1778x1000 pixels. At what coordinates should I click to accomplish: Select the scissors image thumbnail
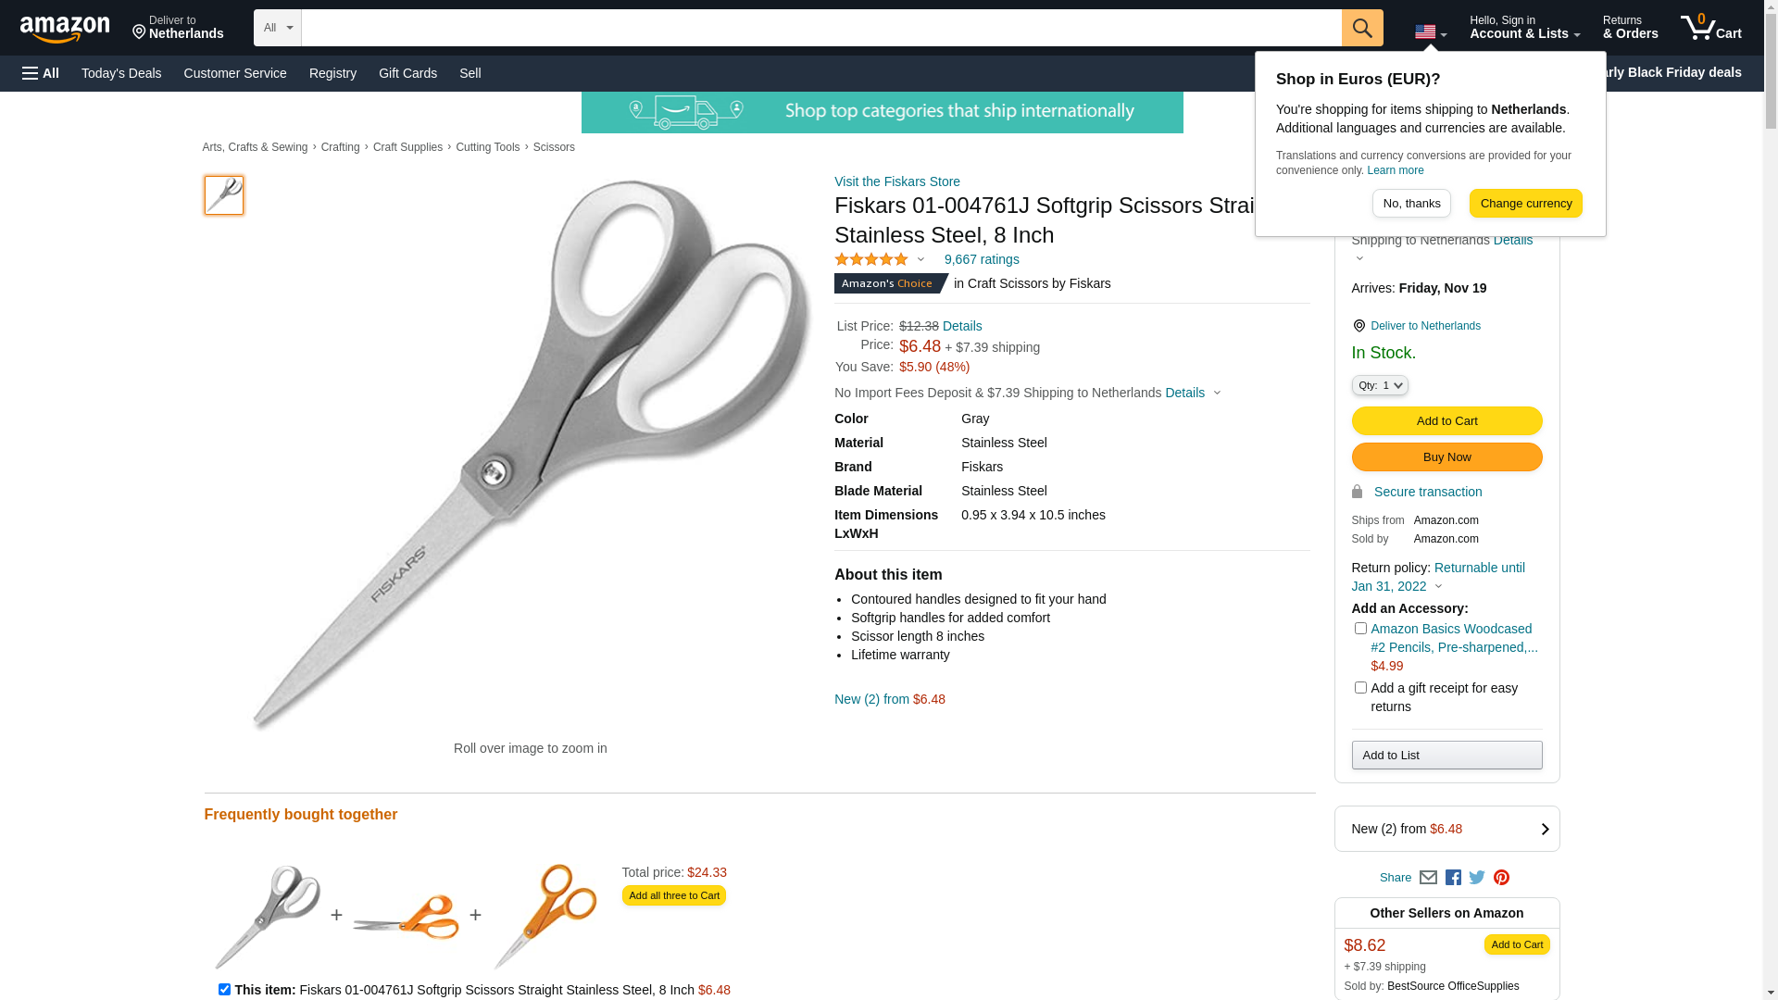(224, 195)
